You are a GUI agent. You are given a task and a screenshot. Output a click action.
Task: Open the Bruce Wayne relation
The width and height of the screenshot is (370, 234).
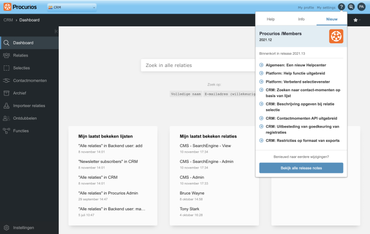(192, 193)
